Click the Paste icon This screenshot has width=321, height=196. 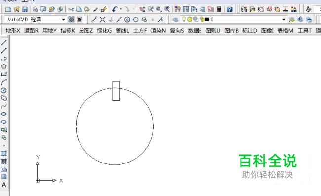click(x=87, y=9)
